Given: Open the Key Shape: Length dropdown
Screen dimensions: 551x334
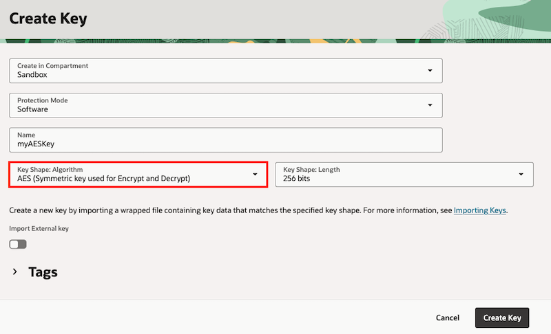Looking at the screenshot, I should click(x=404, y=175).
